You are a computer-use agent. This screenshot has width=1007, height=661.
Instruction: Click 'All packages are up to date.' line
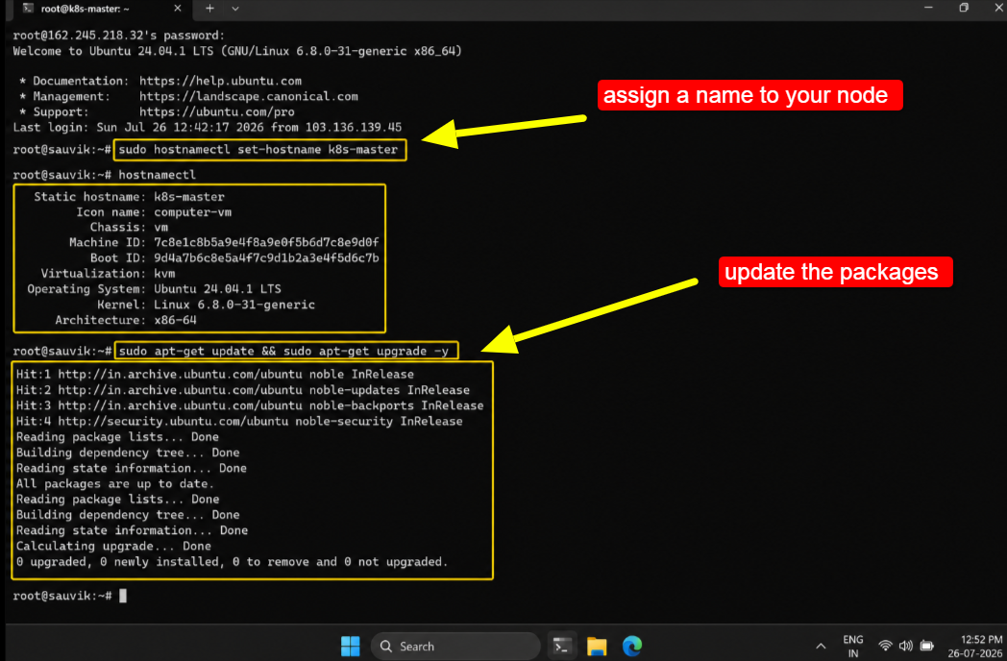(115, 483)
